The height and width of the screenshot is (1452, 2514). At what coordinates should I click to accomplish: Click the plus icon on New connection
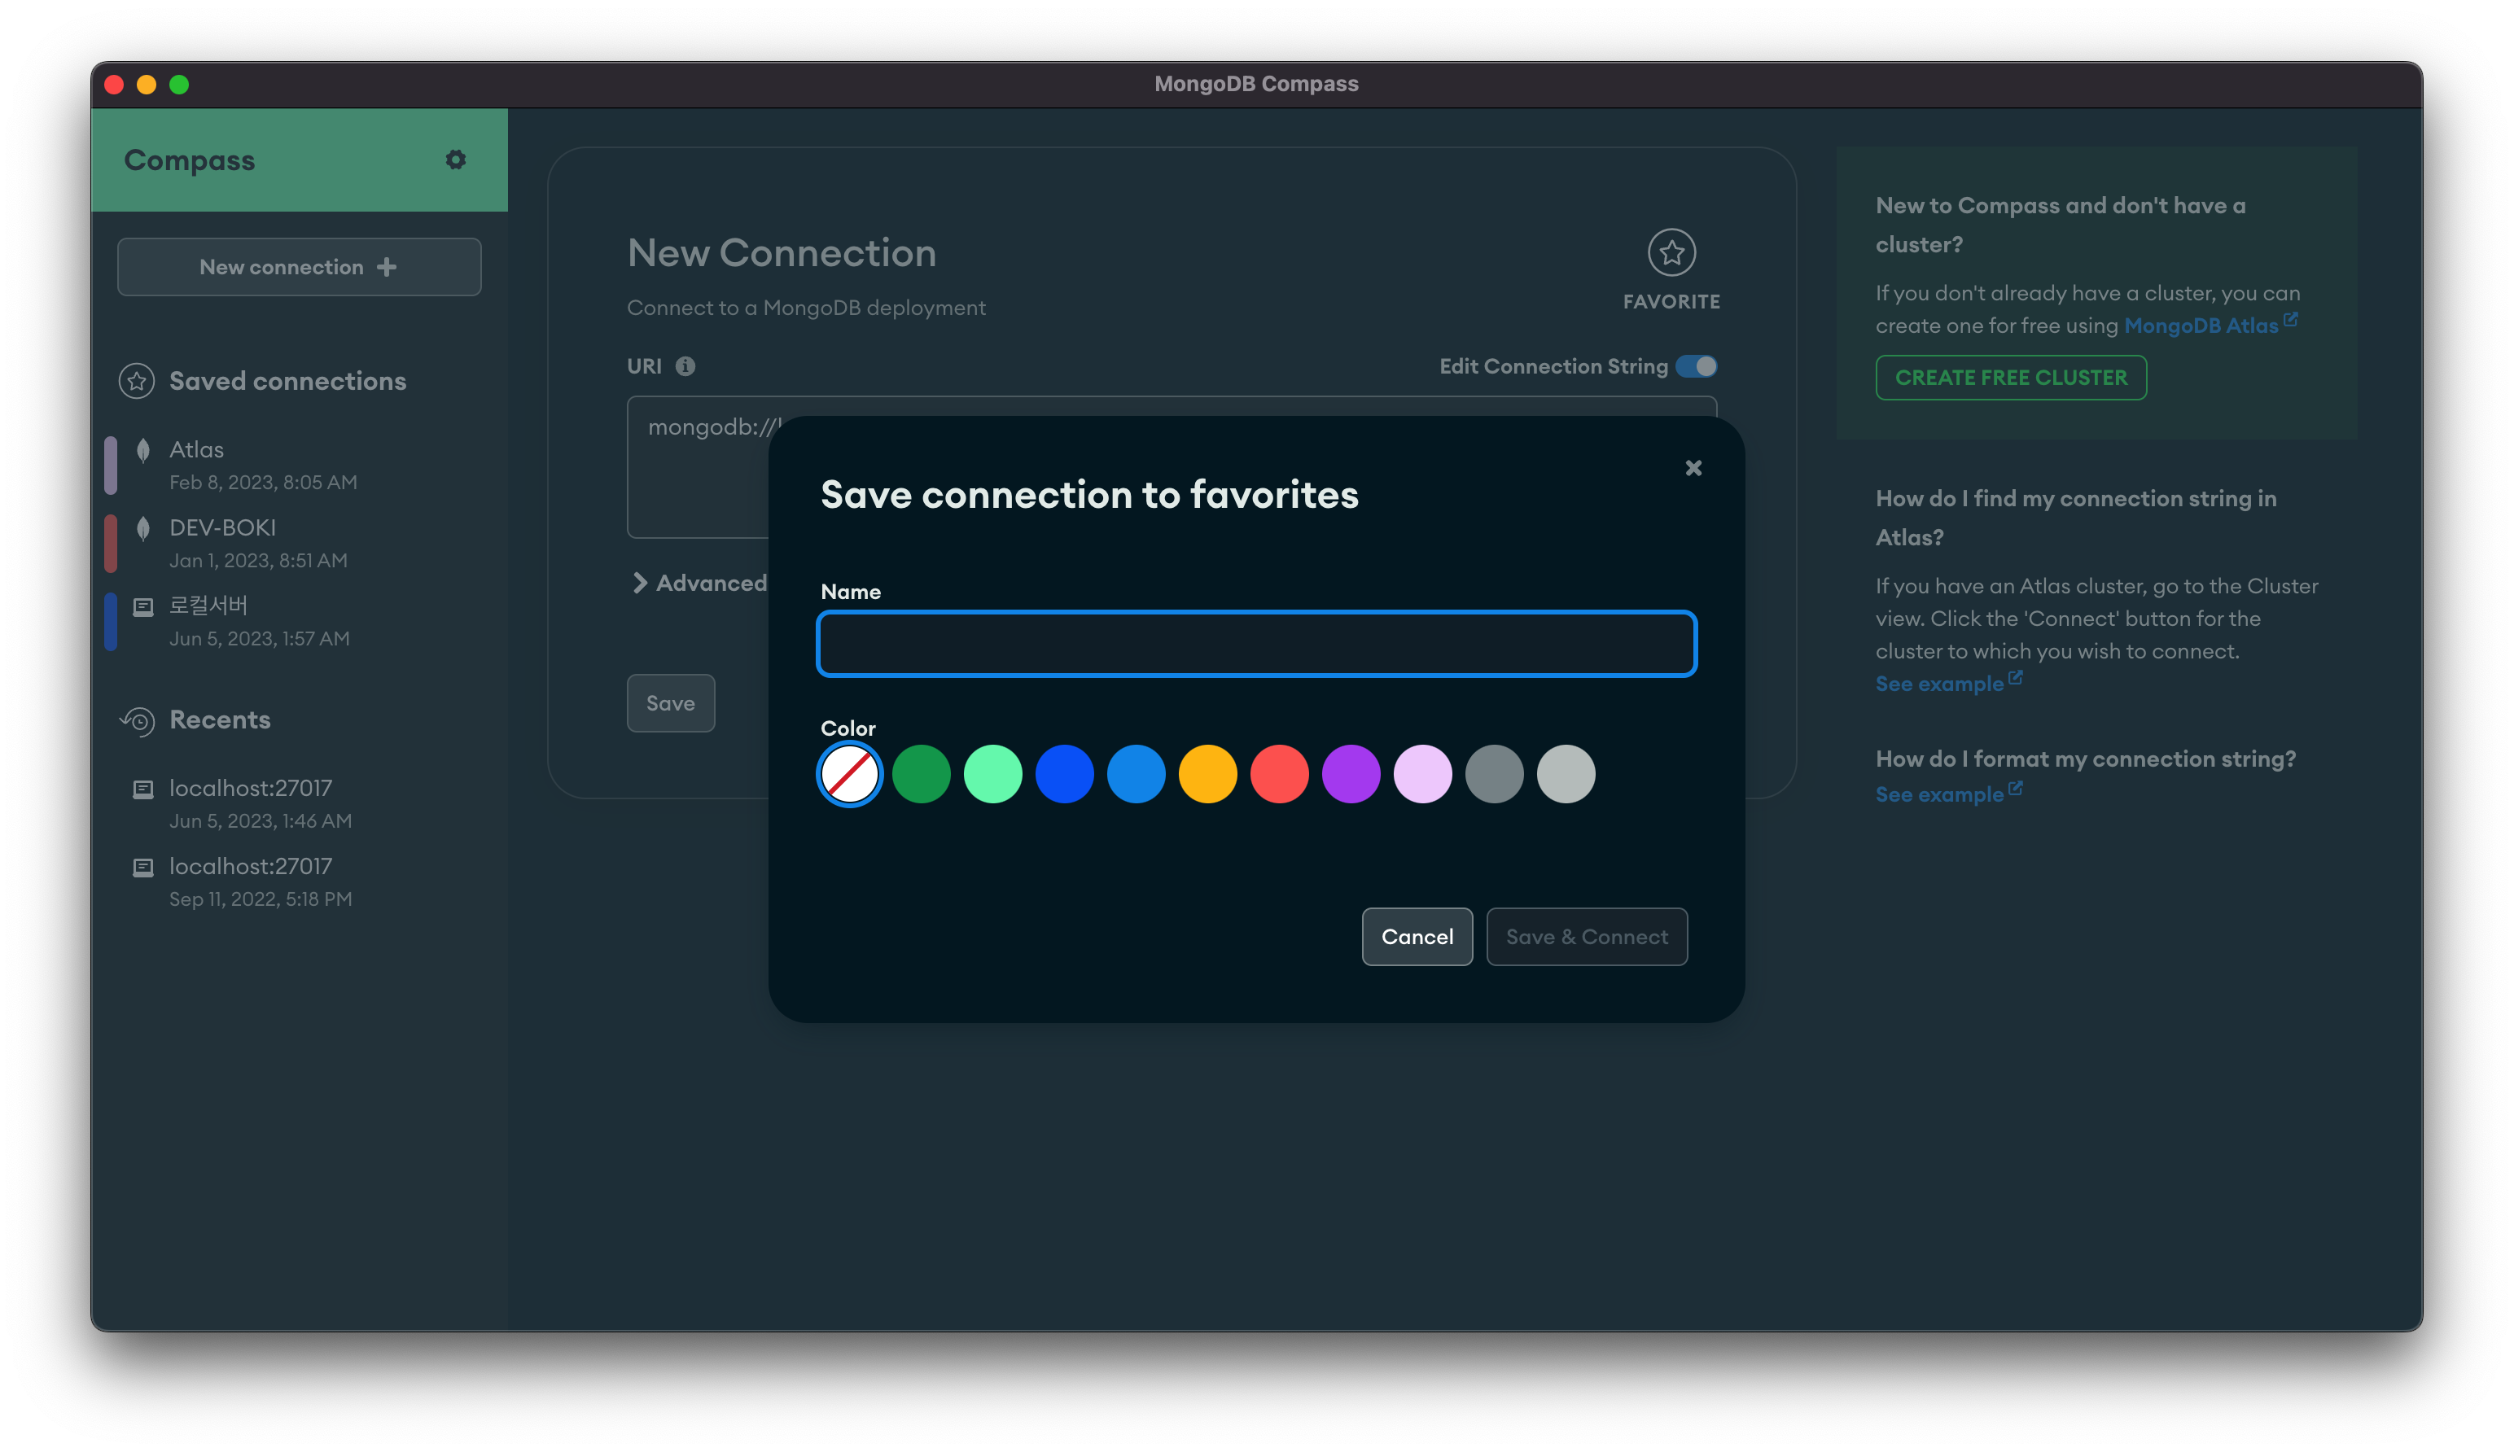pos(387,267)
